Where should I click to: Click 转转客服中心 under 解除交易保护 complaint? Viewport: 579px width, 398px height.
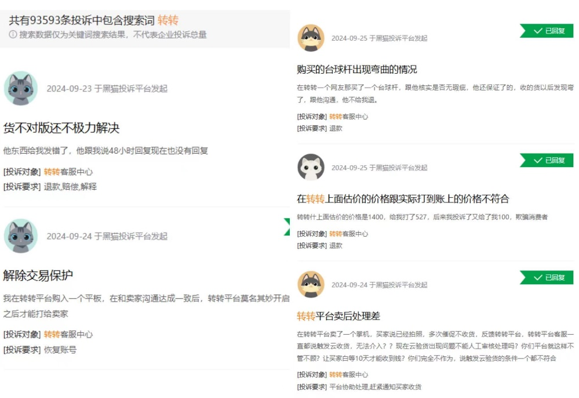tap(68, 334)
